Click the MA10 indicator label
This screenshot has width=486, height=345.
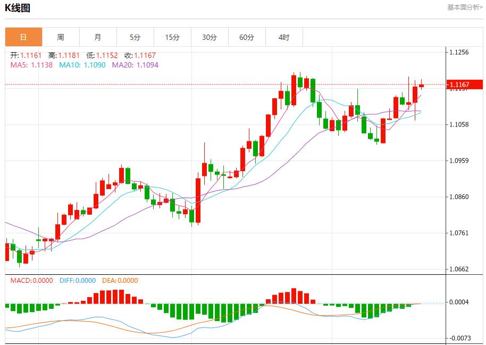tap(82, 65)
